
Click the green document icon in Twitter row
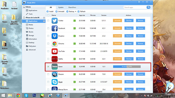[74, 21]
